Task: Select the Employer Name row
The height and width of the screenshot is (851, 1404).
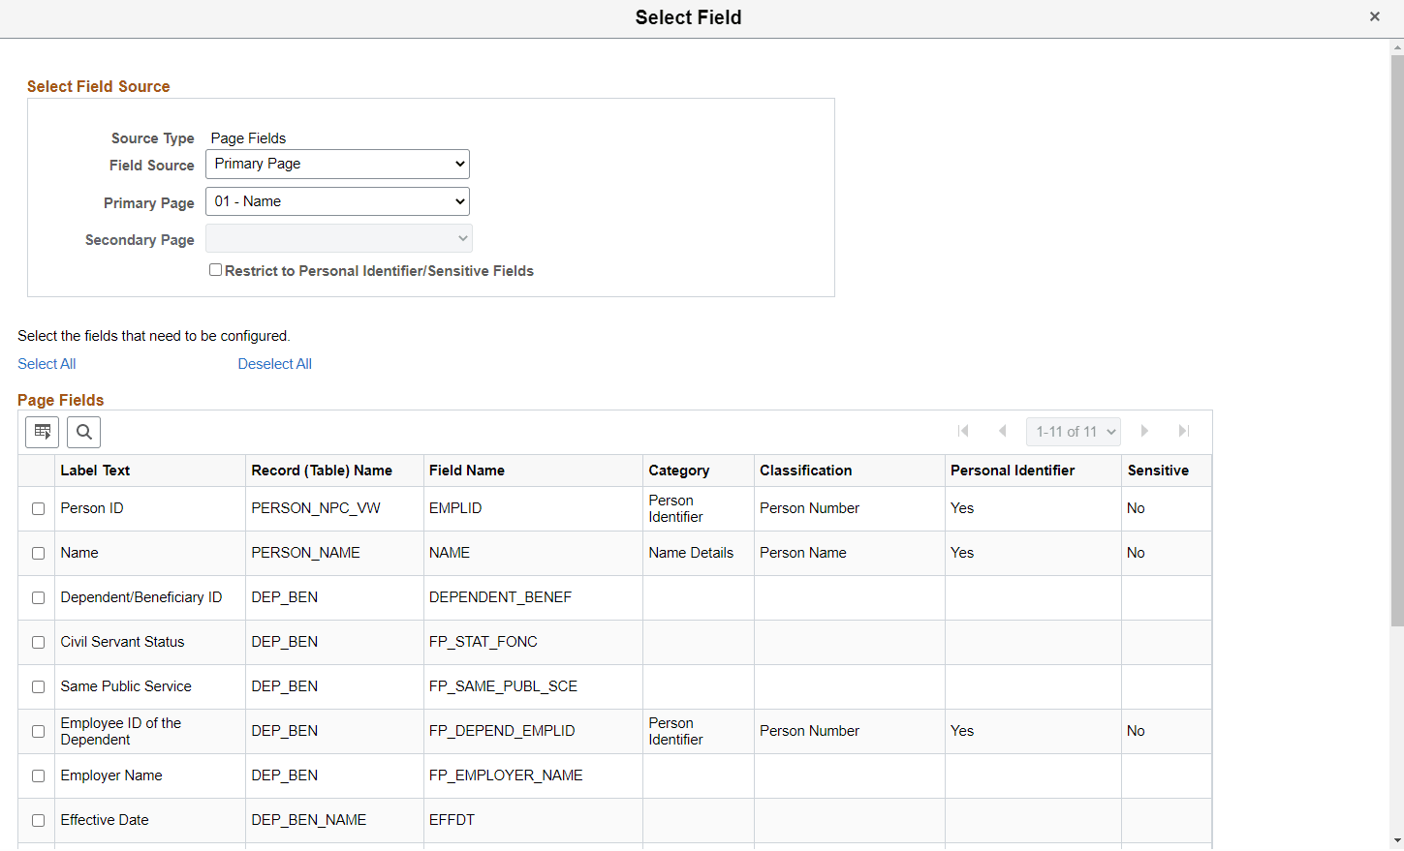Action: click(x=37, y=775)
